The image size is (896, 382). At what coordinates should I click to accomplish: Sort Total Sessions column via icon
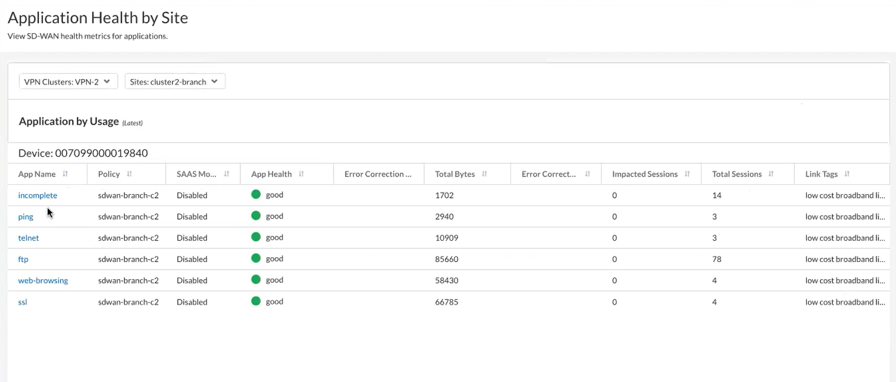pos(771,174)
